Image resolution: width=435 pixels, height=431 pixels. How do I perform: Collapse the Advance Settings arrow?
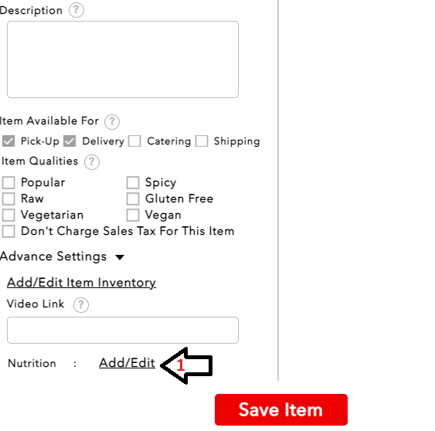(x=120, y=258)
